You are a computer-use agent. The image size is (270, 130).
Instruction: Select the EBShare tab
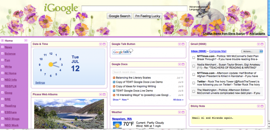click(x=11, y=112)
